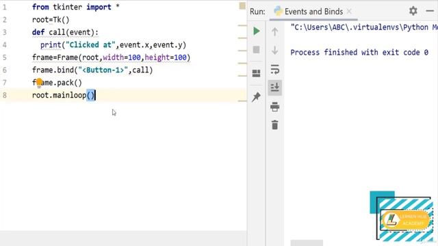Click the frame.bind("<Button-1>",call) line
Image resolution: width=438 pixels, height=246 pixels.
click(x=92, y=70)
